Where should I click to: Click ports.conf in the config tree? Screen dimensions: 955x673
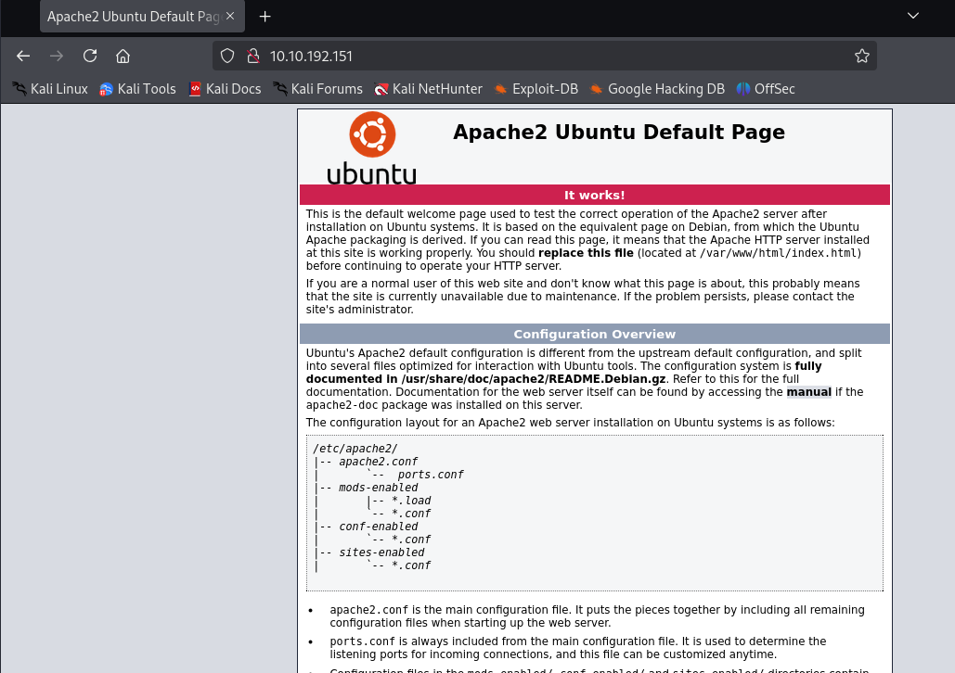(x=431, y=475)
